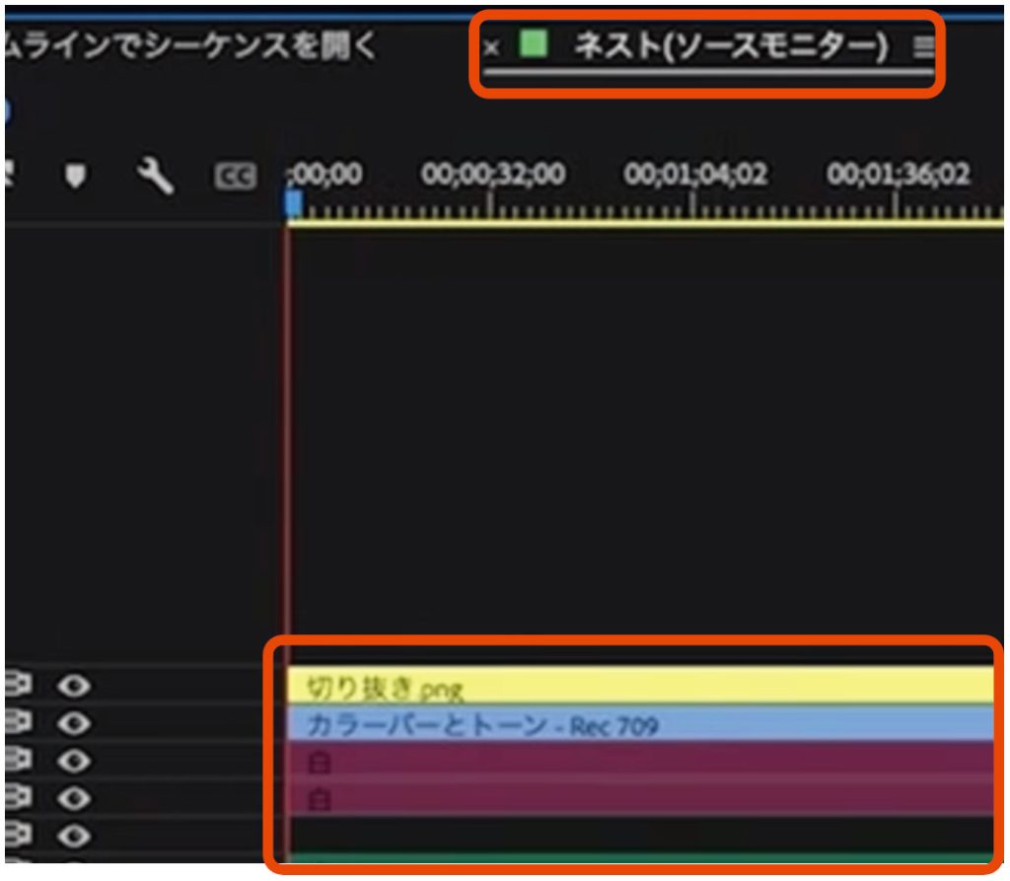Select the yellow 切り抜き.png clip
The image size is (1010, 881).
641,686
